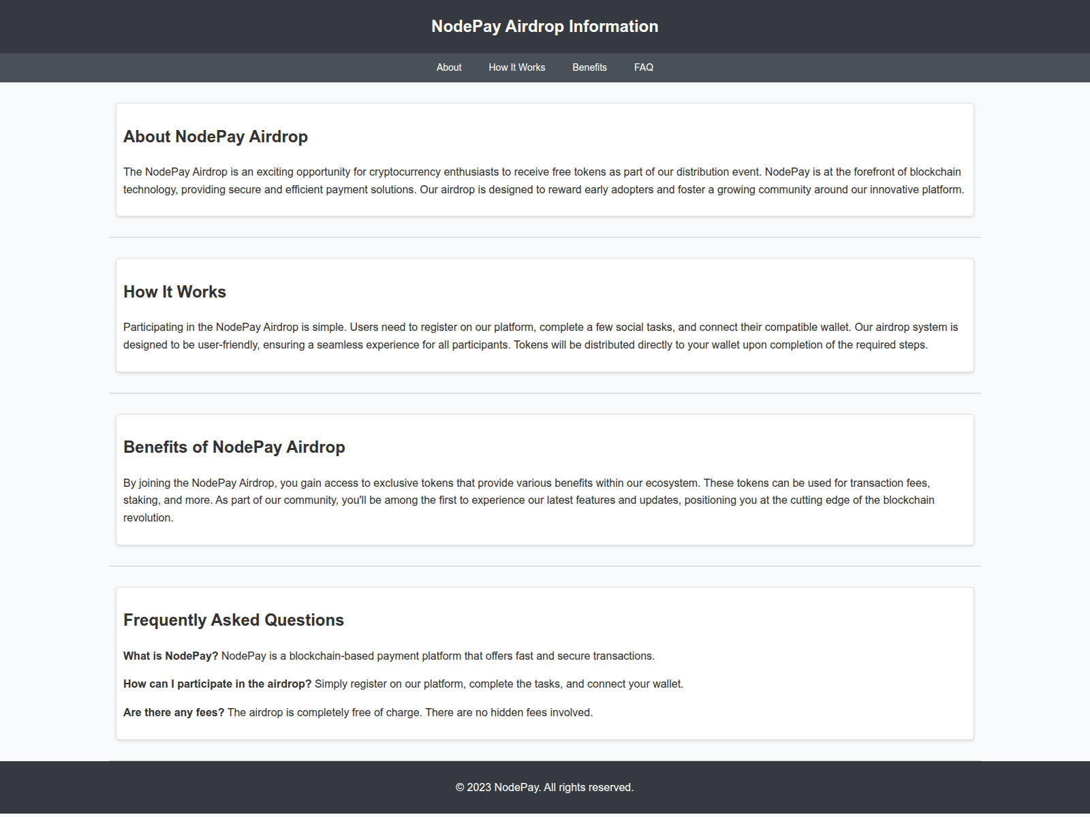This screenshot has height=817, width=1090.
Task: Click 'How can I participate in the airdrop?' question
Action: (217, 684)
